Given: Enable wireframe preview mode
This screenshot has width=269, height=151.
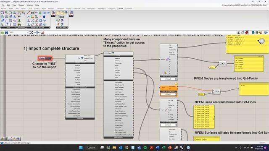Looking at the screenshot, I should coord(243,32).
